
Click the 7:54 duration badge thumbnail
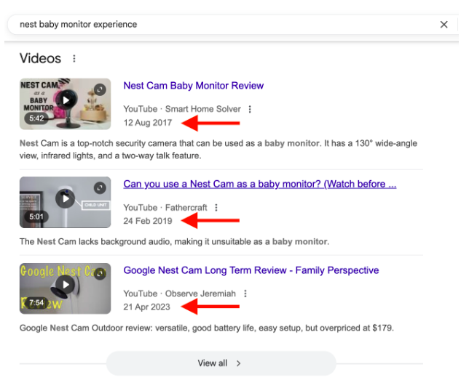coord(37,302)
